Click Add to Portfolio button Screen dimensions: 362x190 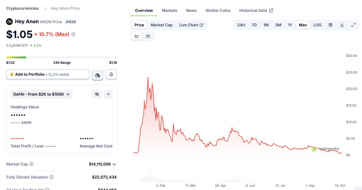[x=48, y=74]
